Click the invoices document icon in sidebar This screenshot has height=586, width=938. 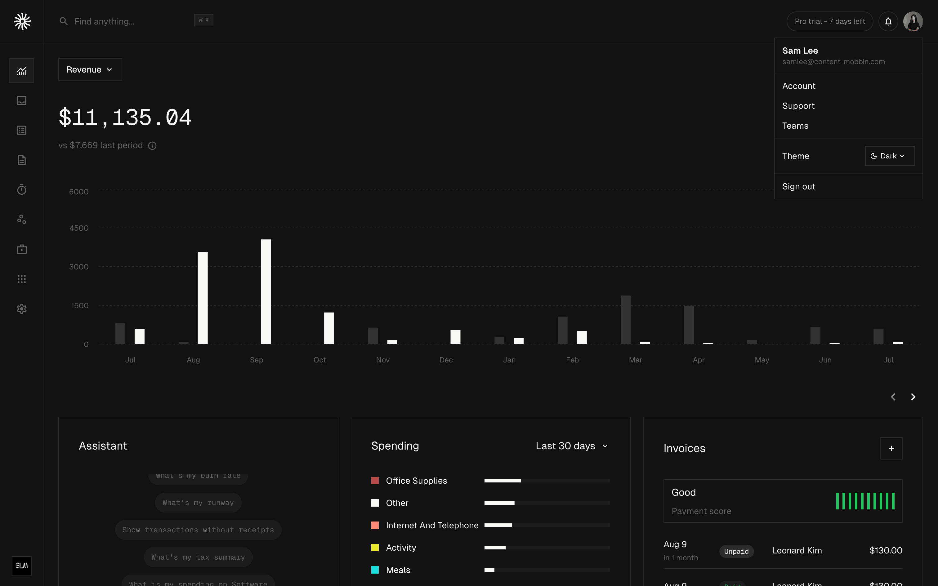pyautogui.click(x=22, y=160)
